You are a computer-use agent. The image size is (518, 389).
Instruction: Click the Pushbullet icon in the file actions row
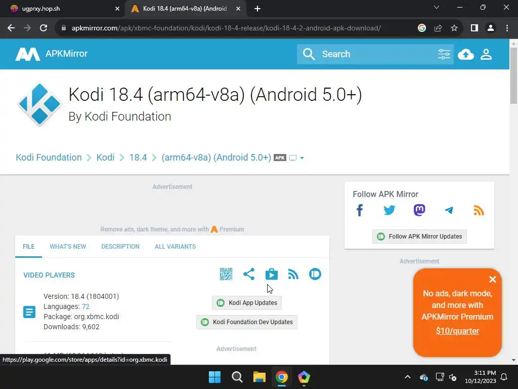click(x=315, y=274)
